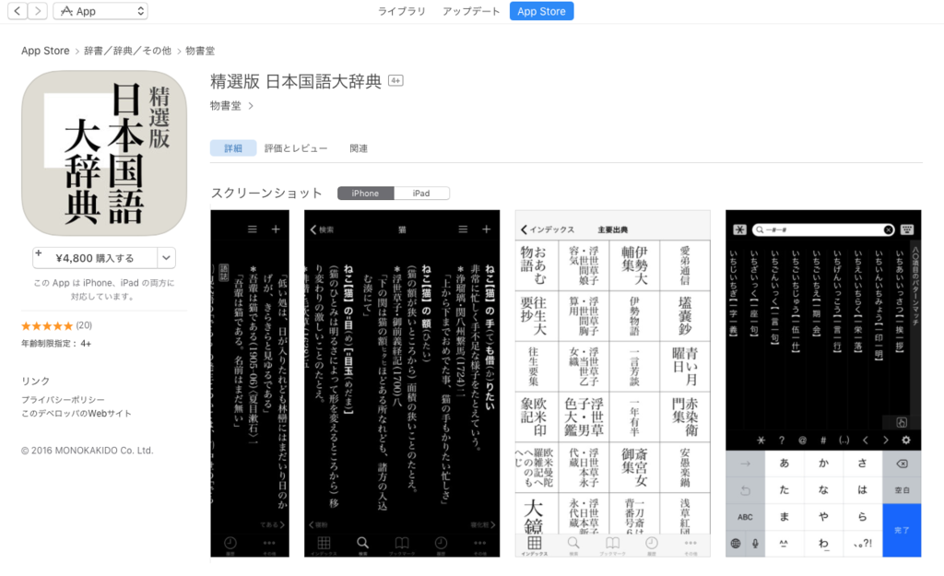Viewport: 944px width, 576px height.
Task: Click the plus icon in 猫 screenshot
Action: [x=487, y=229]
